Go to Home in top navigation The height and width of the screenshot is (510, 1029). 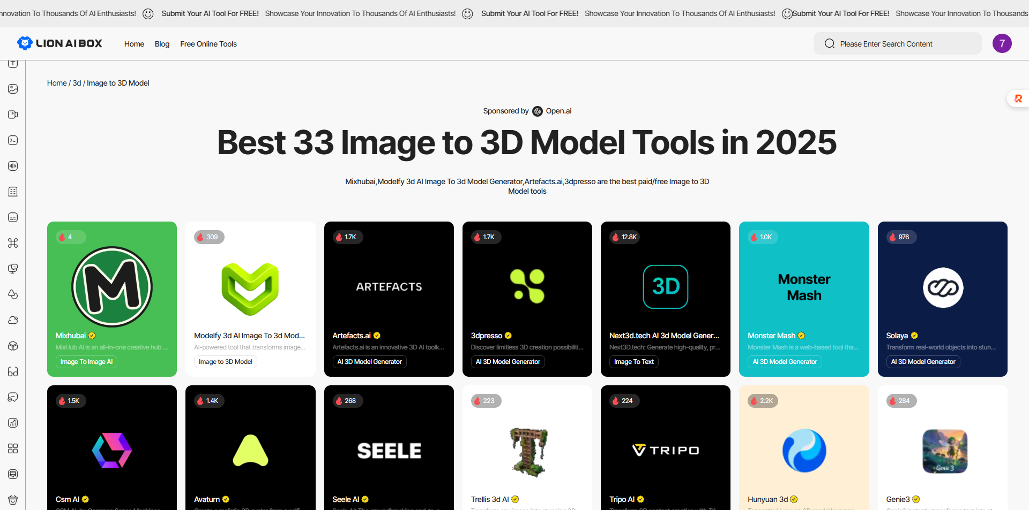click(134, 44)
